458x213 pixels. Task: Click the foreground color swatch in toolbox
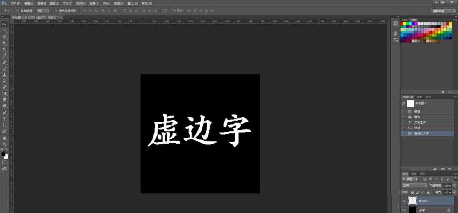click(3, 154)
